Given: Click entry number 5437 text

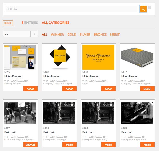Looking at the screenshot, I should coord(124,72).
